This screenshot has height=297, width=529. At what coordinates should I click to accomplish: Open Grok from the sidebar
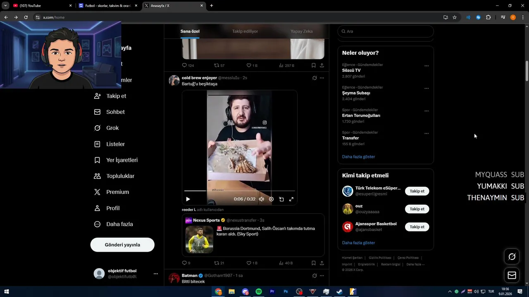pos(107,128)
